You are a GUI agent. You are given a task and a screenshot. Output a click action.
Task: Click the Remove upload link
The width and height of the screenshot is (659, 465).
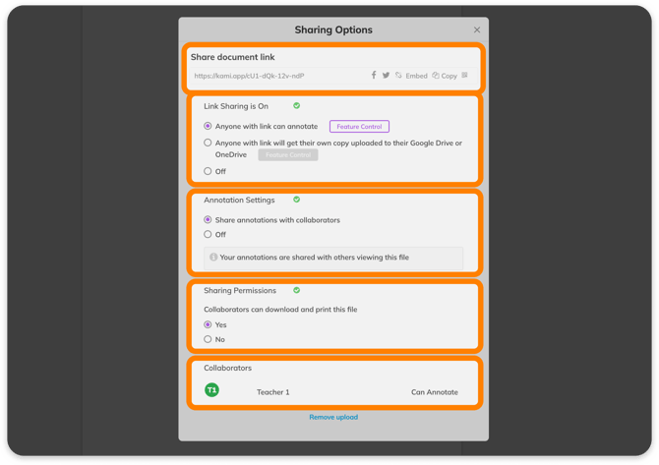coord(333,417)
